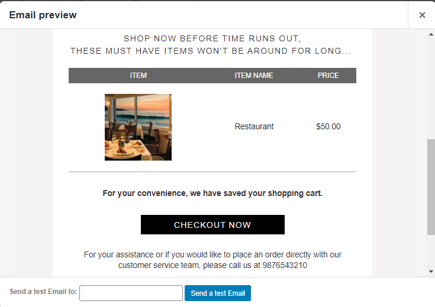
Task: Click the 'saved your shopping cart' message
Action: tap(212, 193)
